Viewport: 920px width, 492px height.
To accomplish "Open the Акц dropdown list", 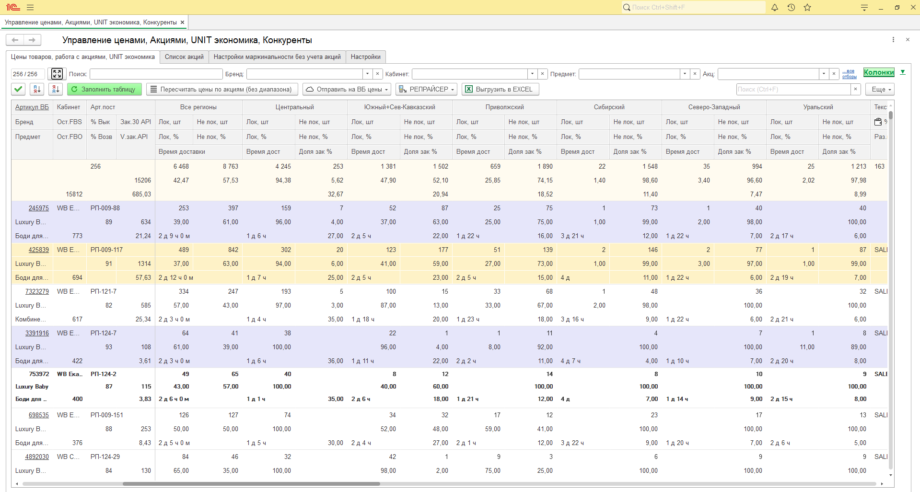I will pyautogui.click(x=824, y=74).
